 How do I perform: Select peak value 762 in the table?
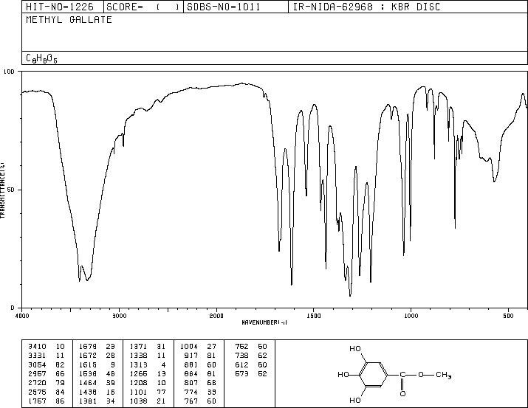coord(241,347)
